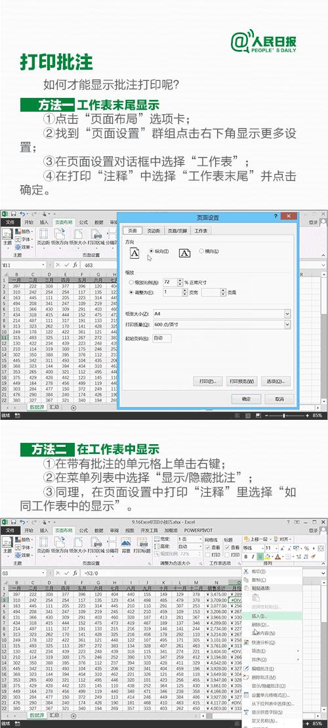328x728 pixels.
Task: Click Italic in the mini toolbar
Action: (x=253, y=557)
